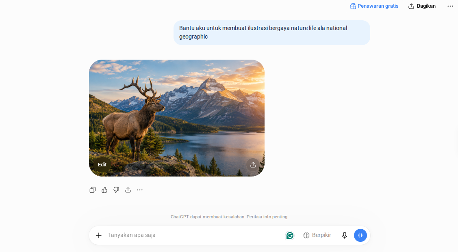Open the three-dot menu at top right

tap(450, 6)
